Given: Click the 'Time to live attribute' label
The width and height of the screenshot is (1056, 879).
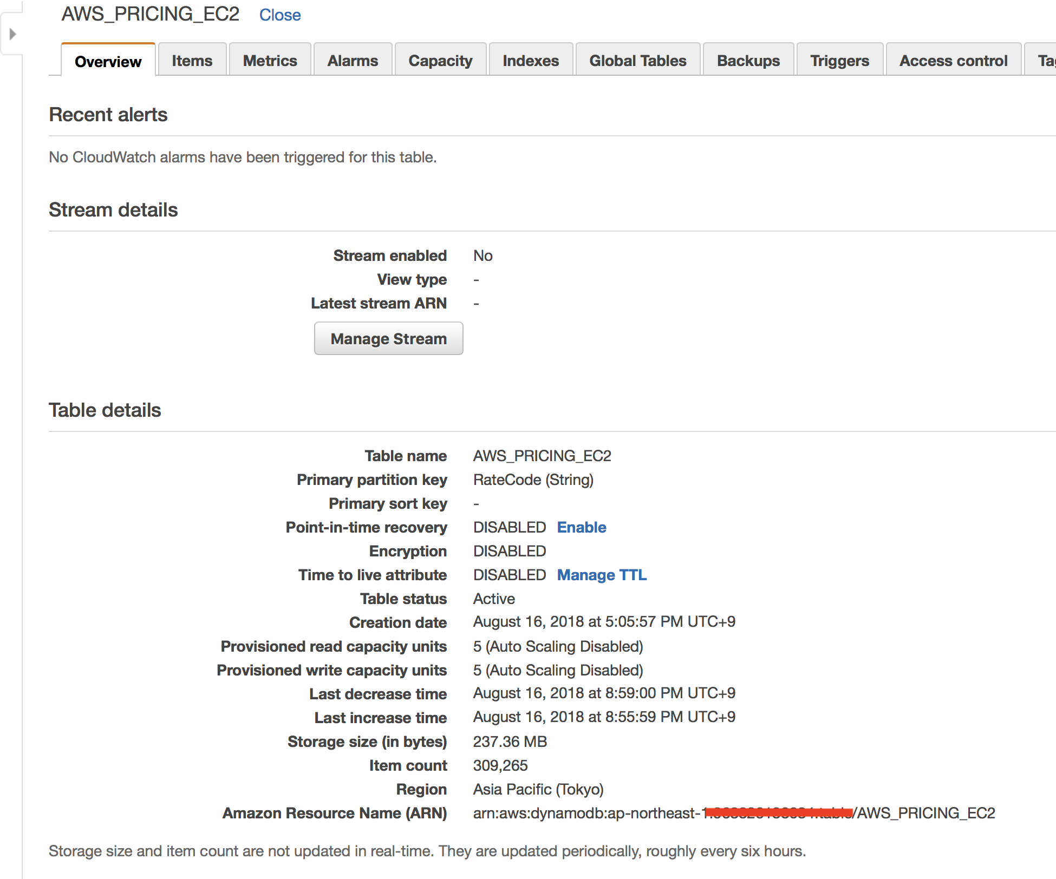Looking at the screenshot, I should click(373, 575).
